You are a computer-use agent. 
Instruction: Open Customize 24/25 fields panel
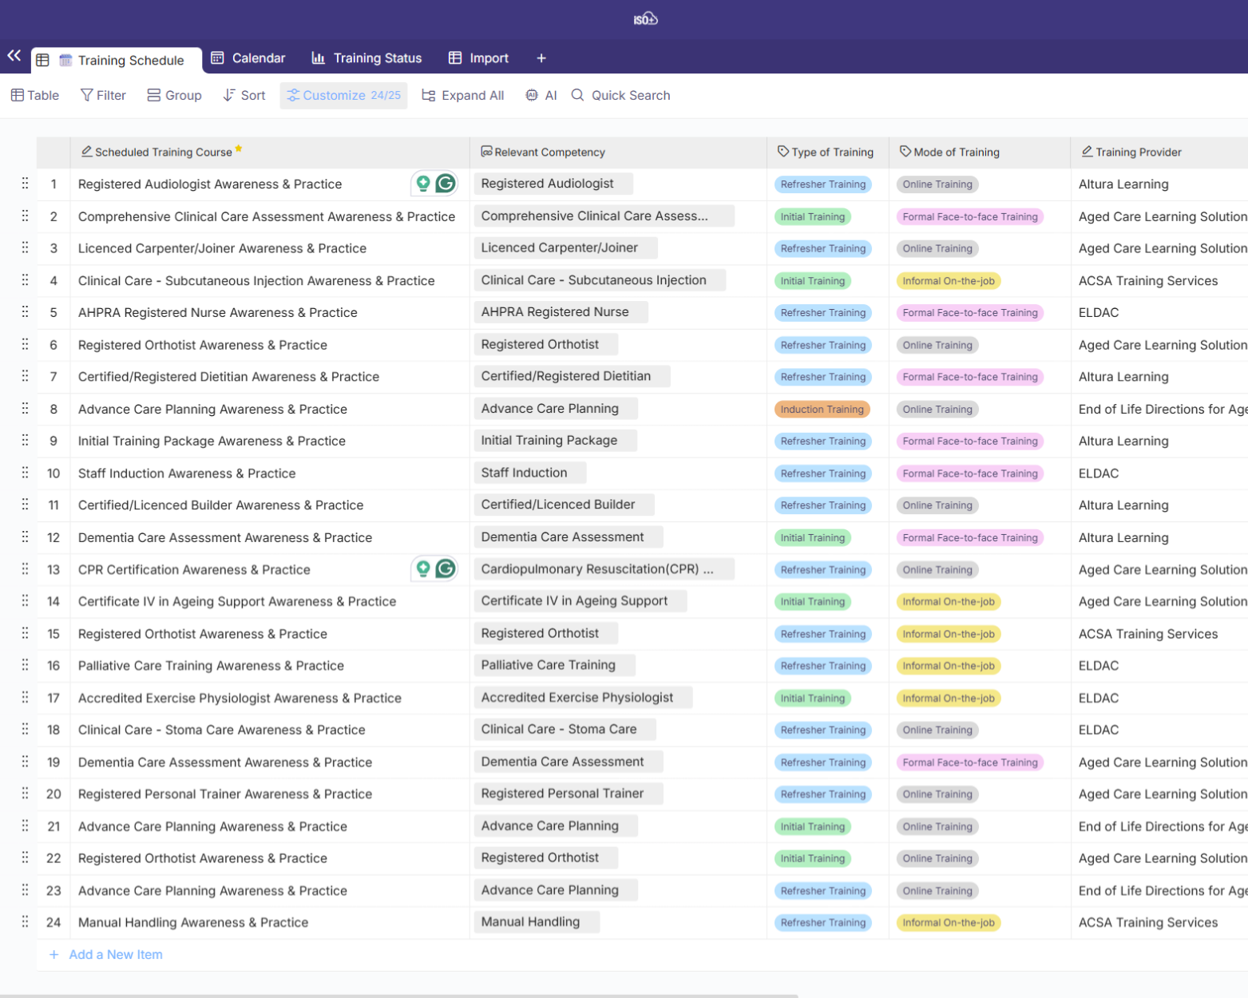tap(343, 95)
